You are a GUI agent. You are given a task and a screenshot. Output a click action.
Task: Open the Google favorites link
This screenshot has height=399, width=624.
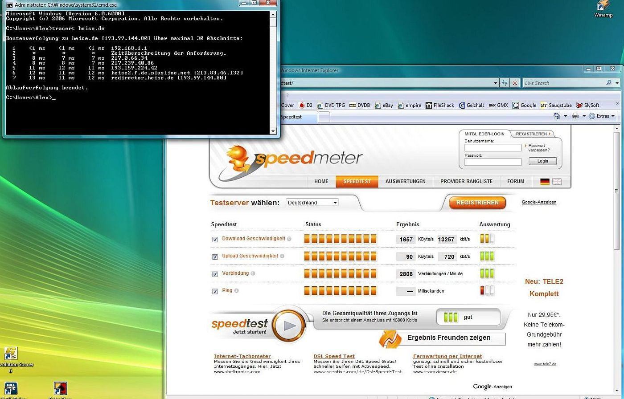click(x=525, y=105)
